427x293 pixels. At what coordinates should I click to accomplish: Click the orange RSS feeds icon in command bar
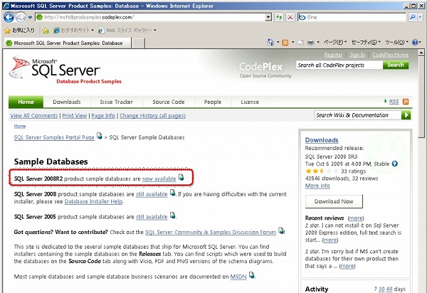285,43
